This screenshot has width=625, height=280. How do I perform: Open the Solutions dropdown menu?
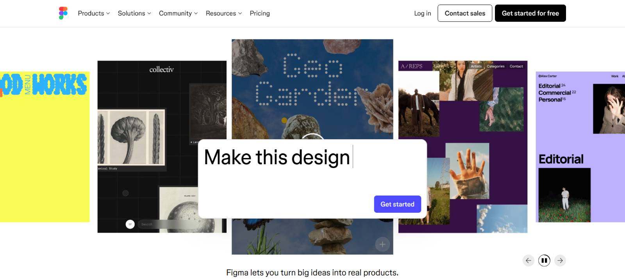tap(134, 13)
